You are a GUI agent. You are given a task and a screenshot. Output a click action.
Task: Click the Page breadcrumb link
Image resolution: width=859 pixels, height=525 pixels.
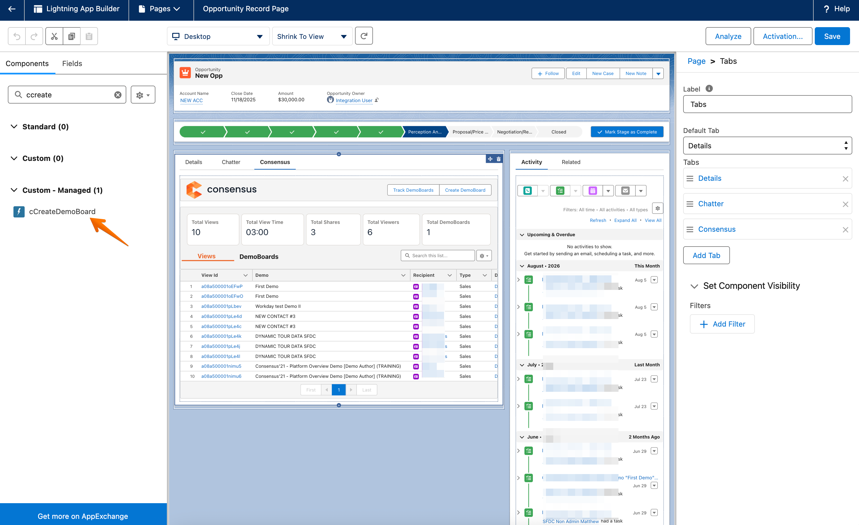(x=696, y=61)
